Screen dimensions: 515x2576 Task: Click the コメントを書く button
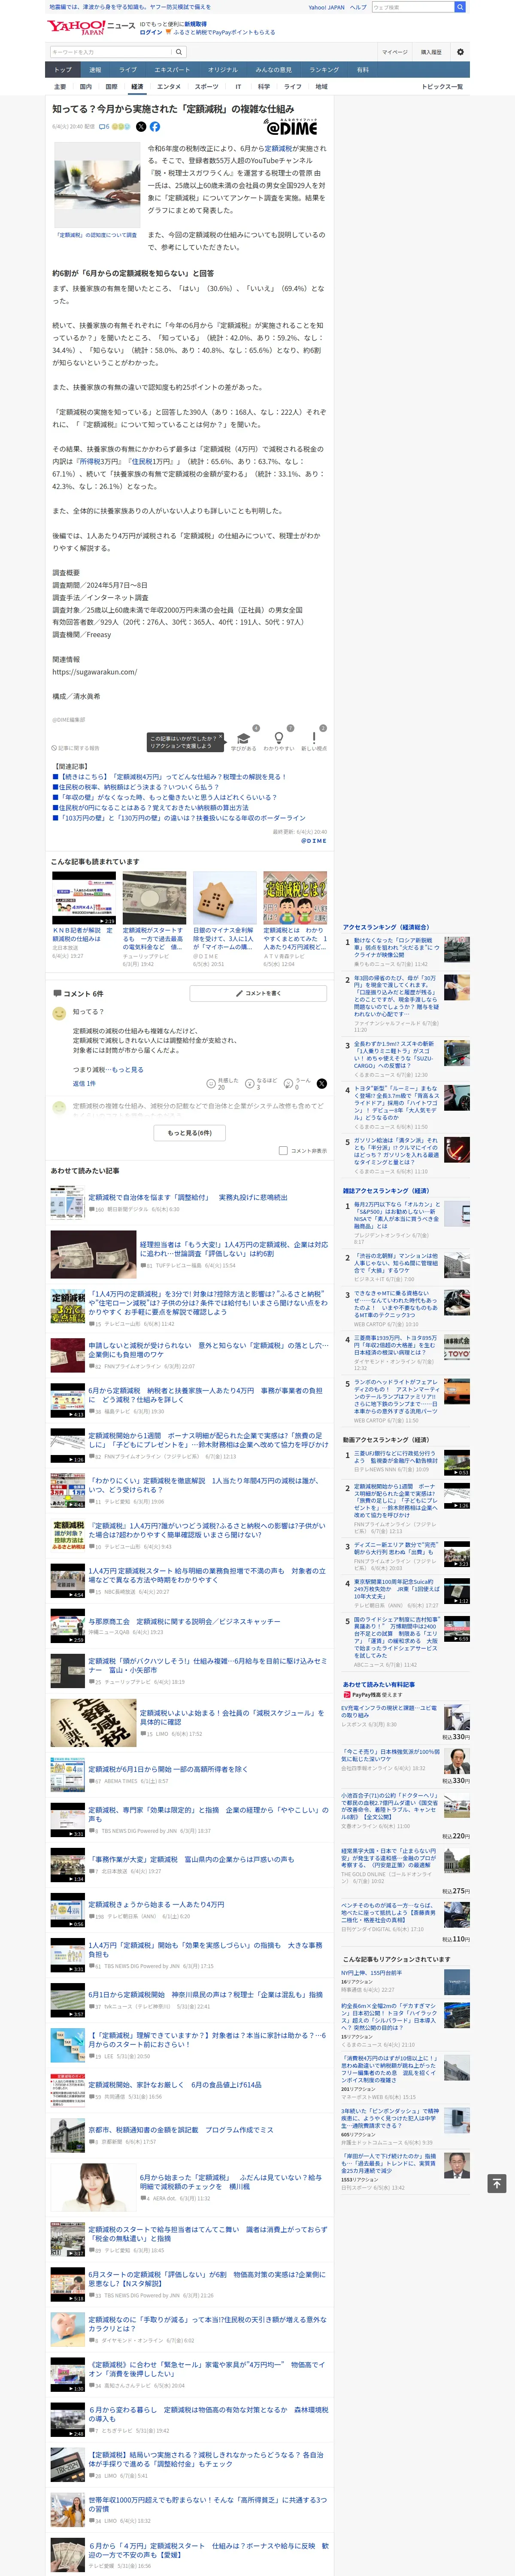(258, 993)
